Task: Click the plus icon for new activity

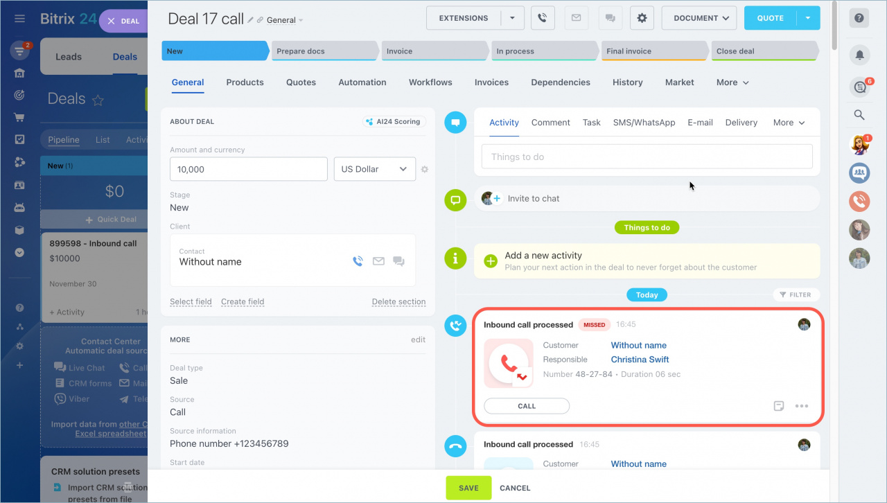Action: click(491, 261)
